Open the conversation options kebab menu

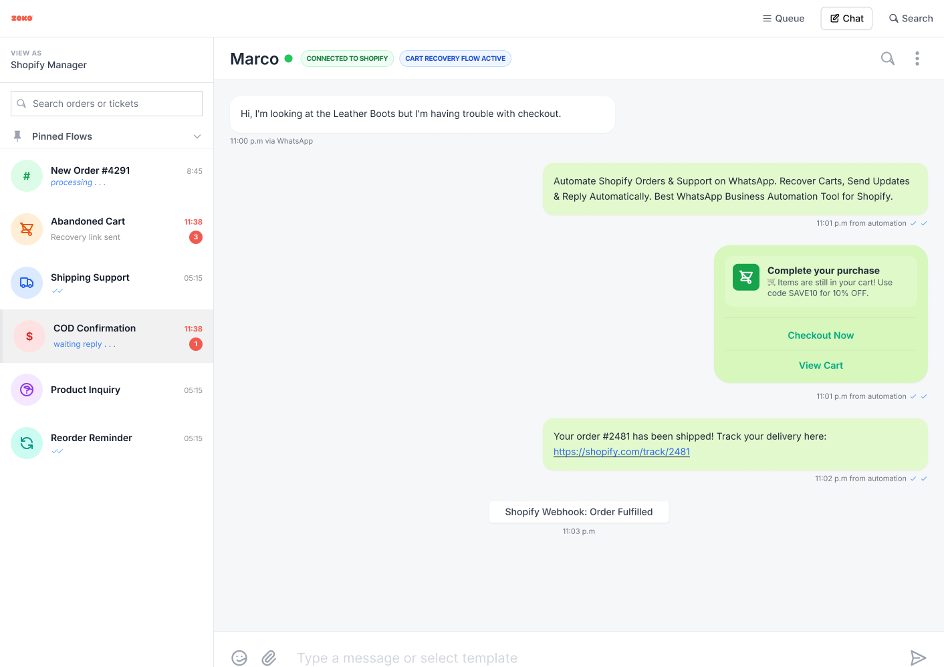pos(917,59)
